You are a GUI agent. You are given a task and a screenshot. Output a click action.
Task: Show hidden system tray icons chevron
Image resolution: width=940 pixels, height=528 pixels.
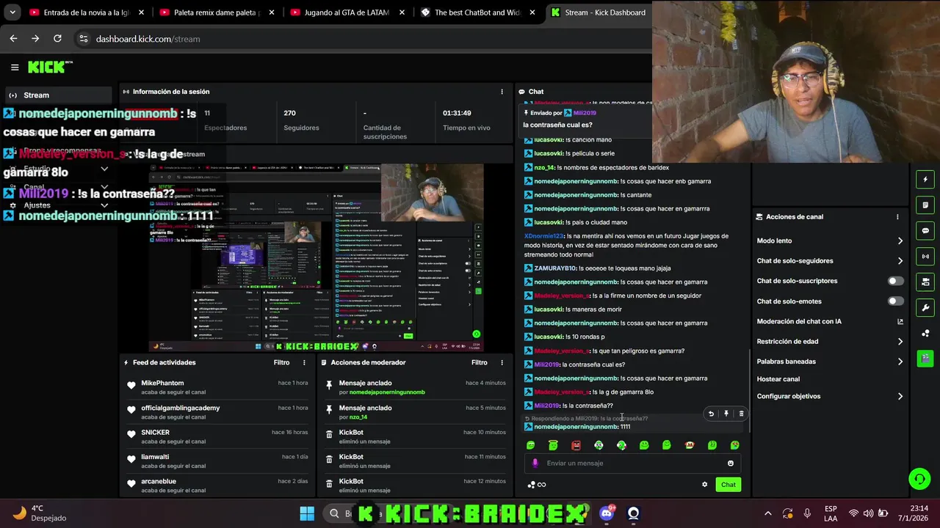coord(767,513)
